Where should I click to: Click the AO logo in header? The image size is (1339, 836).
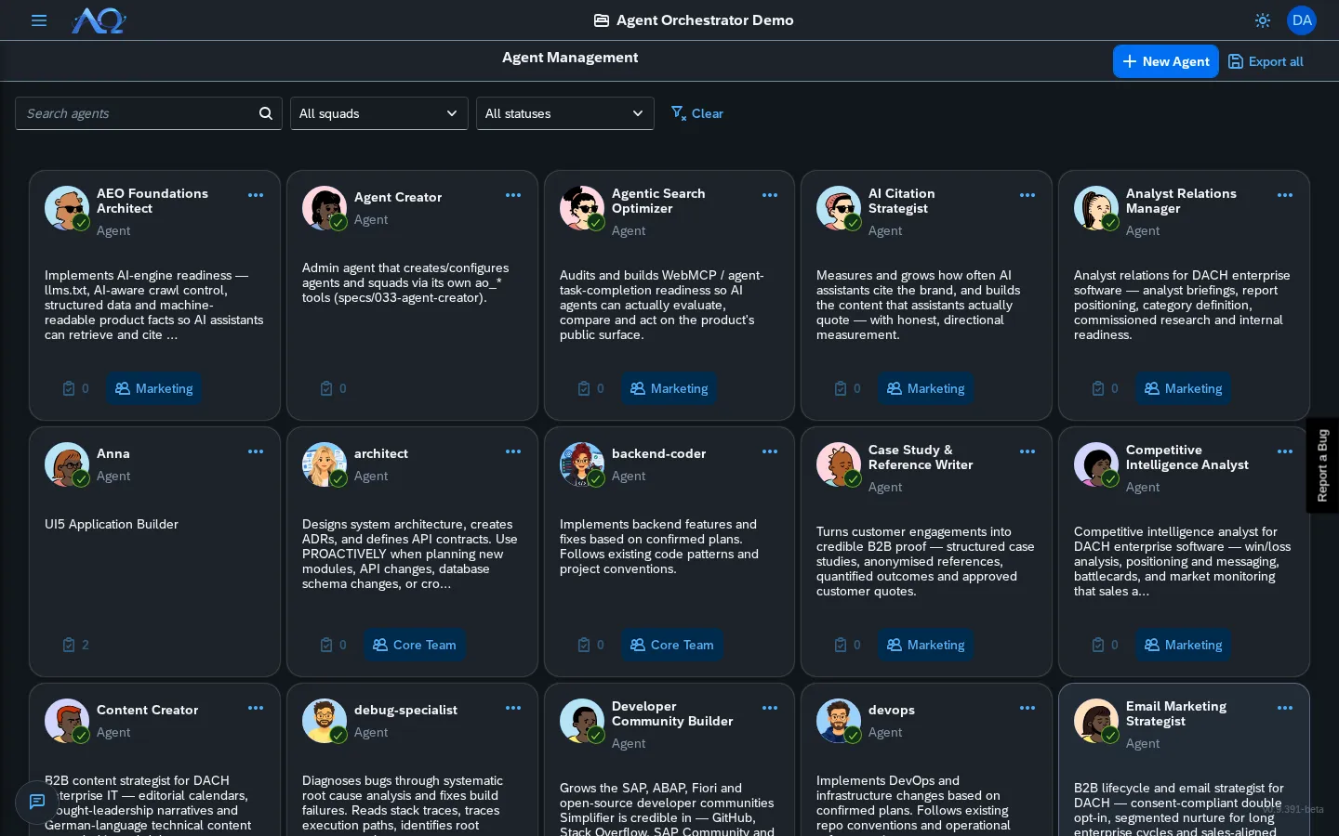coord(99,20)
